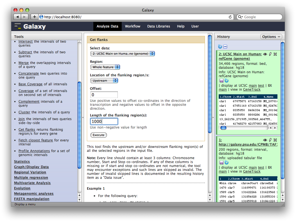Screen dimensions: 296x222
Task: Open Cluster intervals tool link
Action: coord(24,112)
